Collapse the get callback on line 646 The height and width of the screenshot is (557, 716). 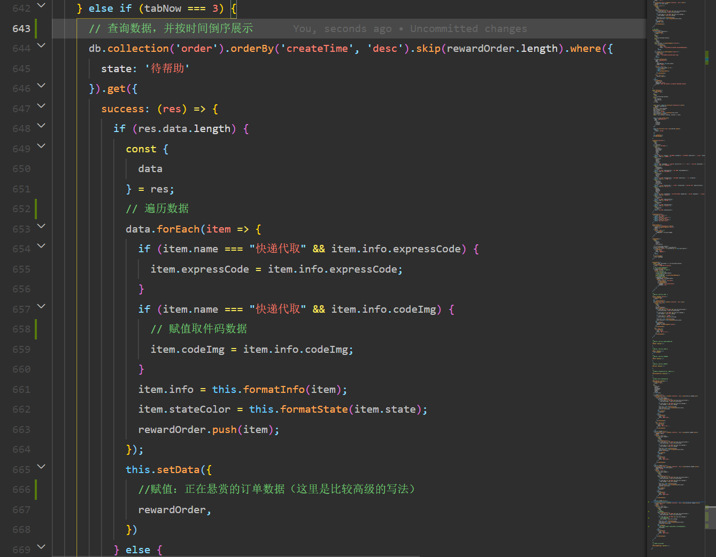tap(42, 86)
